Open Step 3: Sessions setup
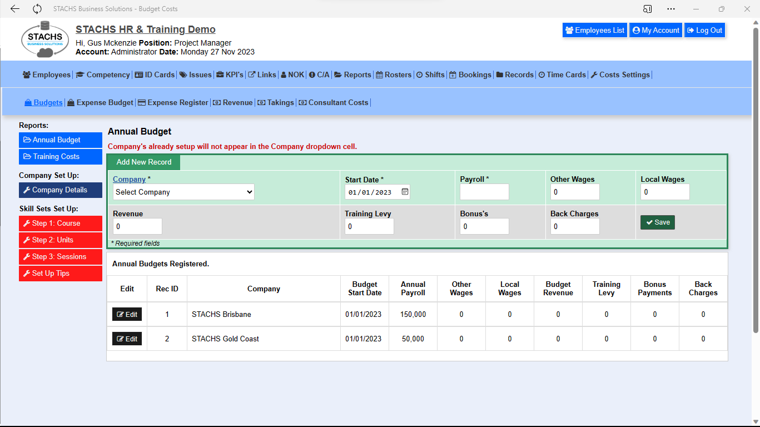 [61, 257]
